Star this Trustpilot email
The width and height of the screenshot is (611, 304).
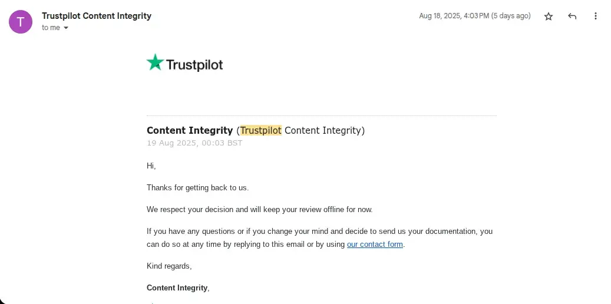coord(549,16)
